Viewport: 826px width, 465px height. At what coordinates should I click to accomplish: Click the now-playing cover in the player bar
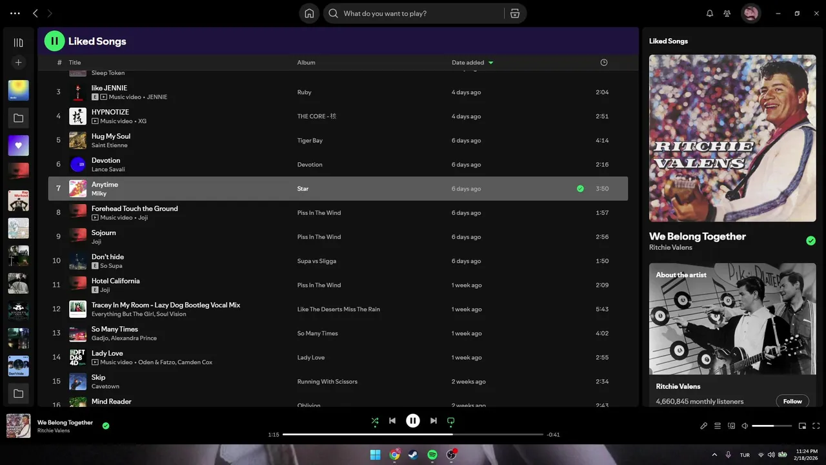point(18,426)
